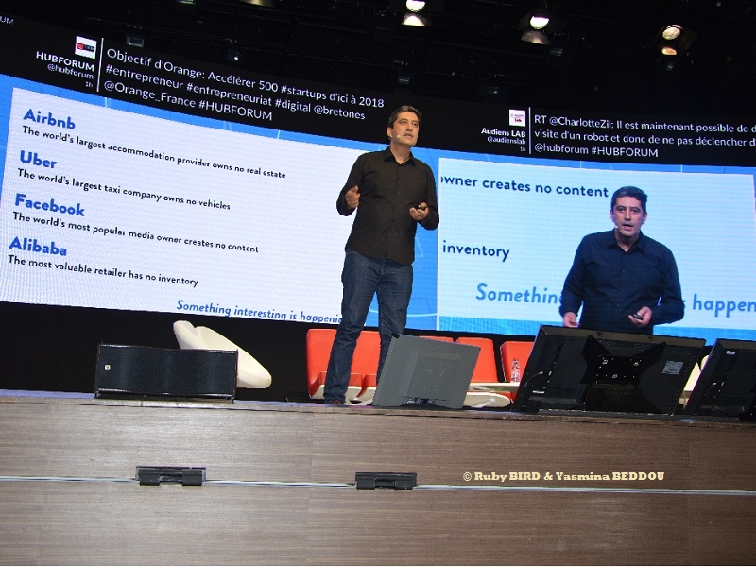Click the Audiens LAB account avatar logo
The height and width of the screenshot is (567, 756).
coord(517,117)
